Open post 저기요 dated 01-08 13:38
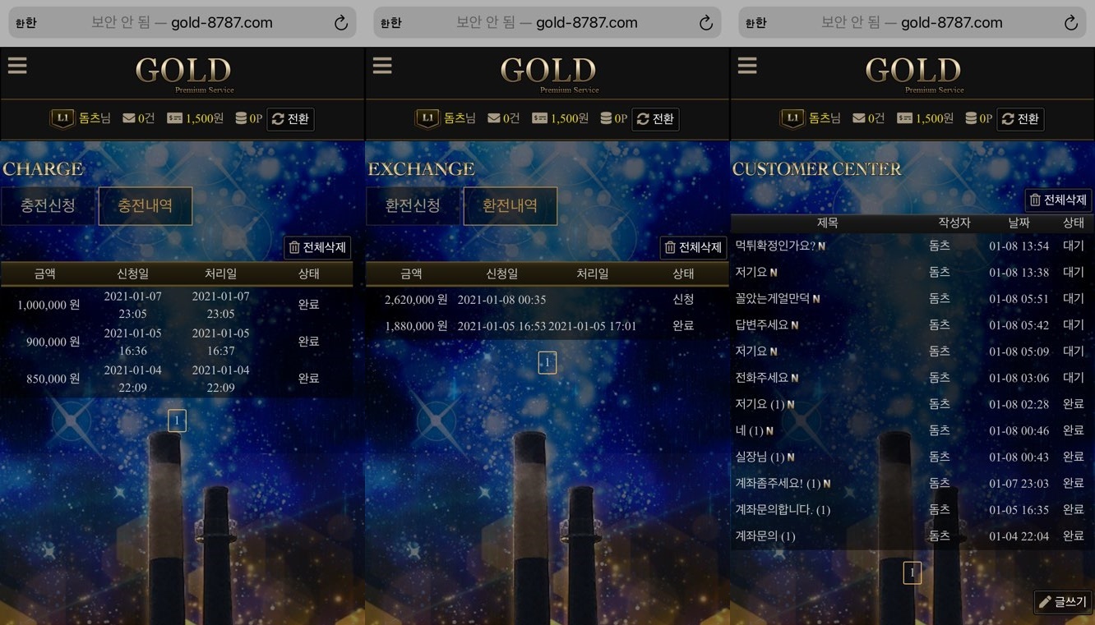This screenshot has width=1095, height=625. point(751,272)
